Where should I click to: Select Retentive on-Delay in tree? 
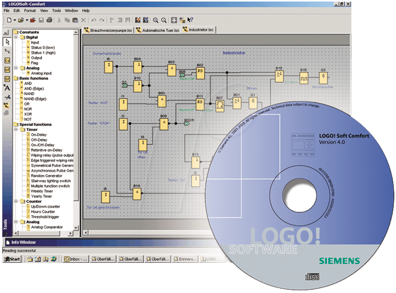pos(46,150)
